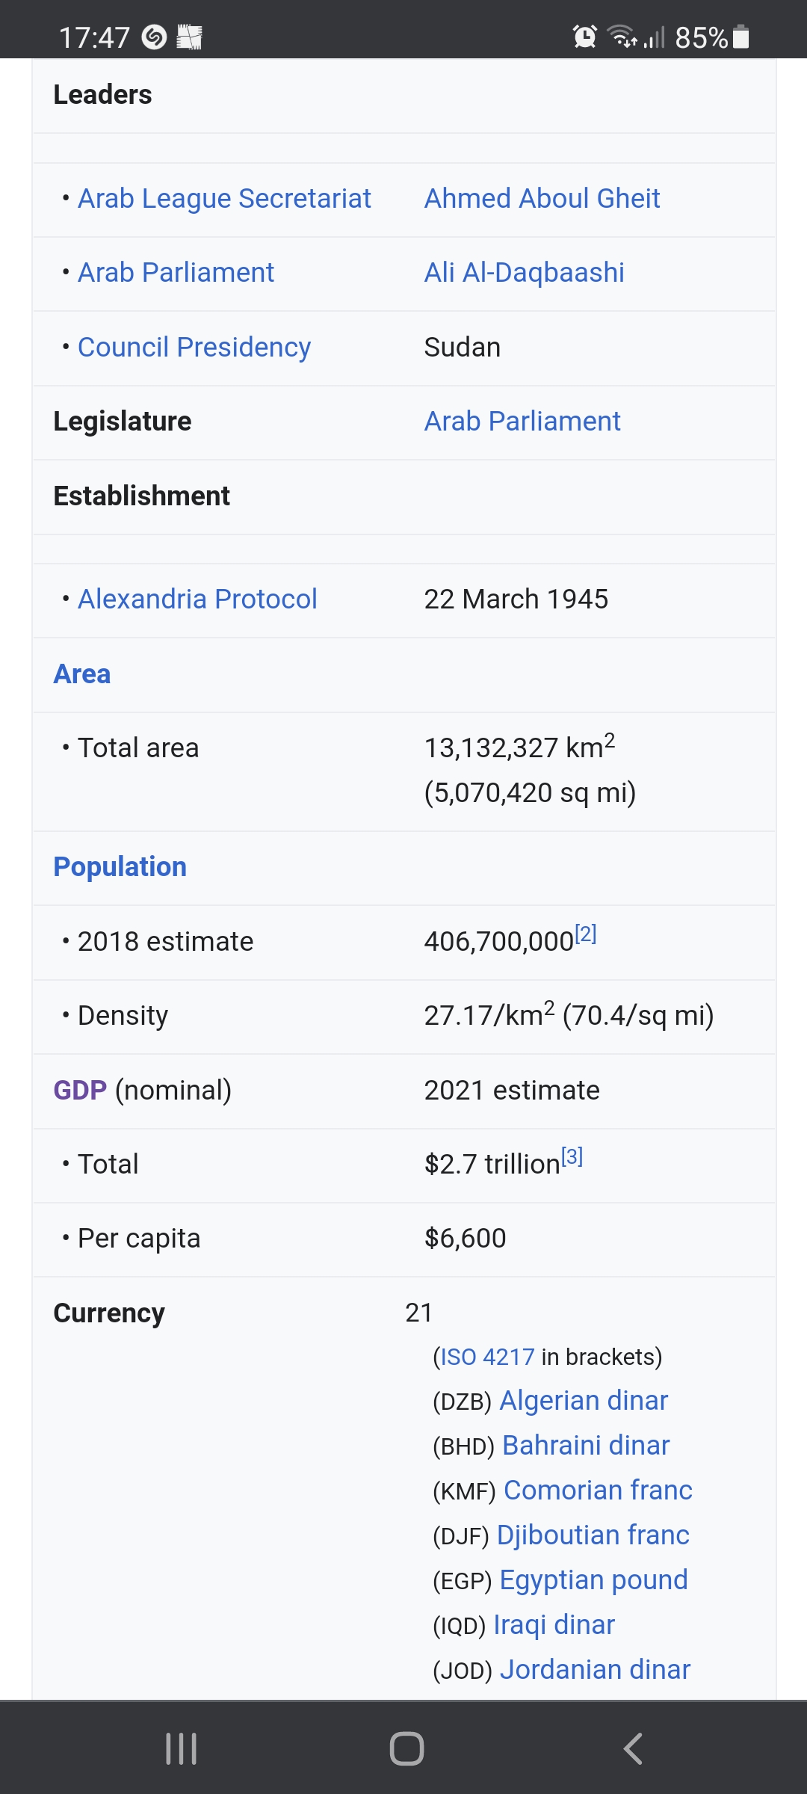
Task: Tap the alarm icon in status bar
Action: coord(584,36)
